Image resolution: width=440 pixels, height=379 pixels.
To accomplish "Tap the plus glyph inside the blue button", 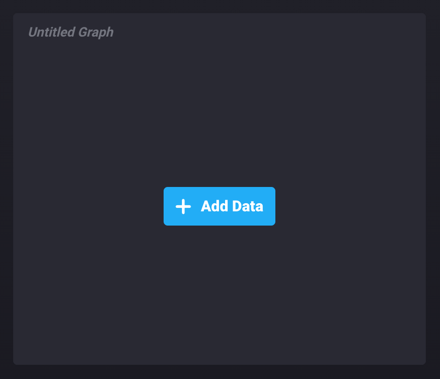I will point(182,206).
